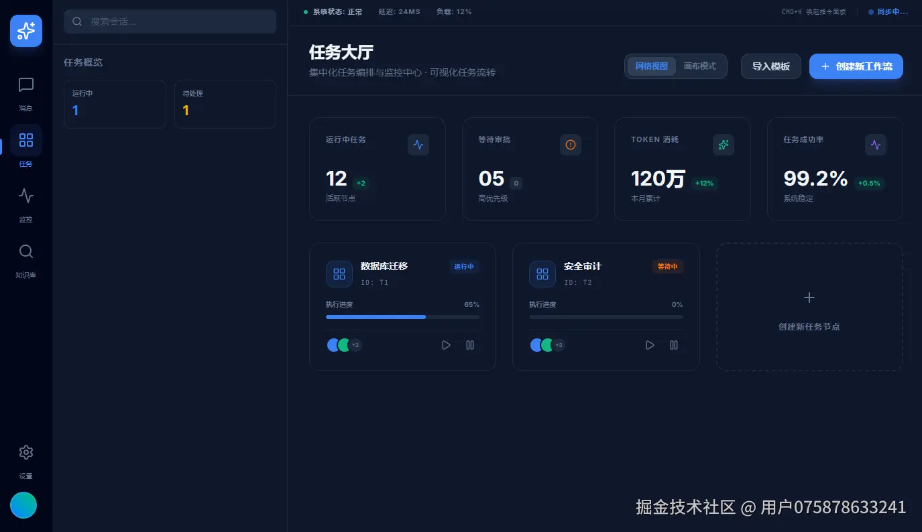This screenshot has width=922, height=532.
Task: Click the 系统状态: 正常 indicator
Action: pyautogui.click(x=333, y=12)
